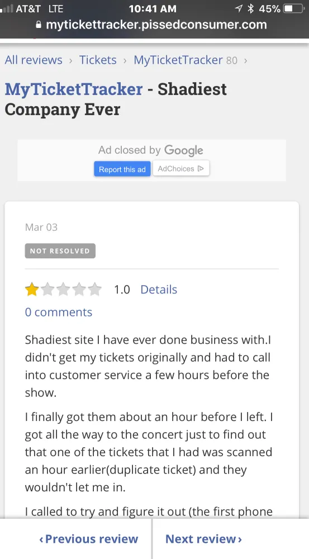Click the yellow first rating star

coord(32,290)
